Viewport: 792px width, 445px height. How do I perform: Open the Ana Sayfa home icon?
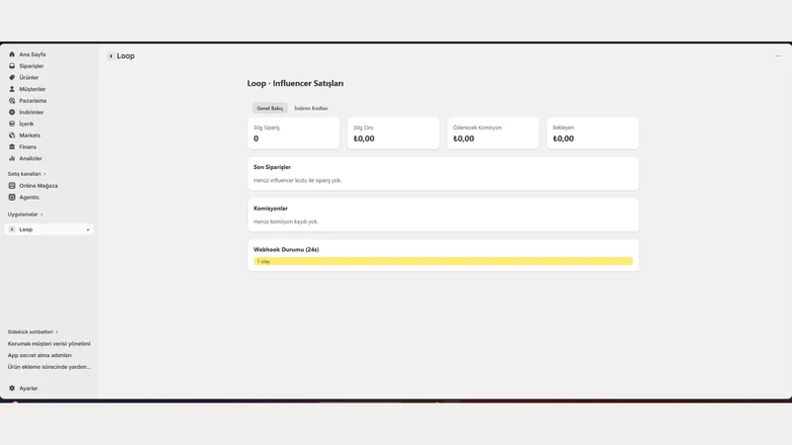tap(12, 54)
